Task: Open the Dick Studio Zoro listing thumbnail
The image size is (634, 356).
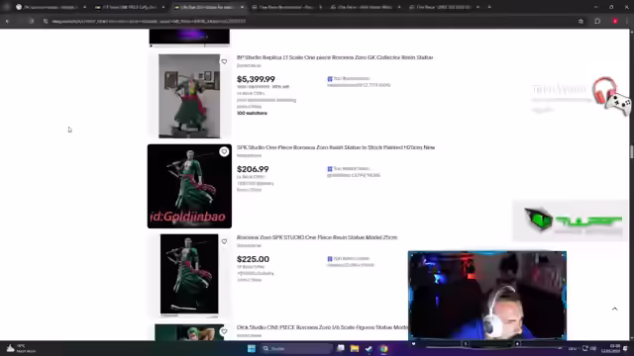Action: tap(189, 332)
